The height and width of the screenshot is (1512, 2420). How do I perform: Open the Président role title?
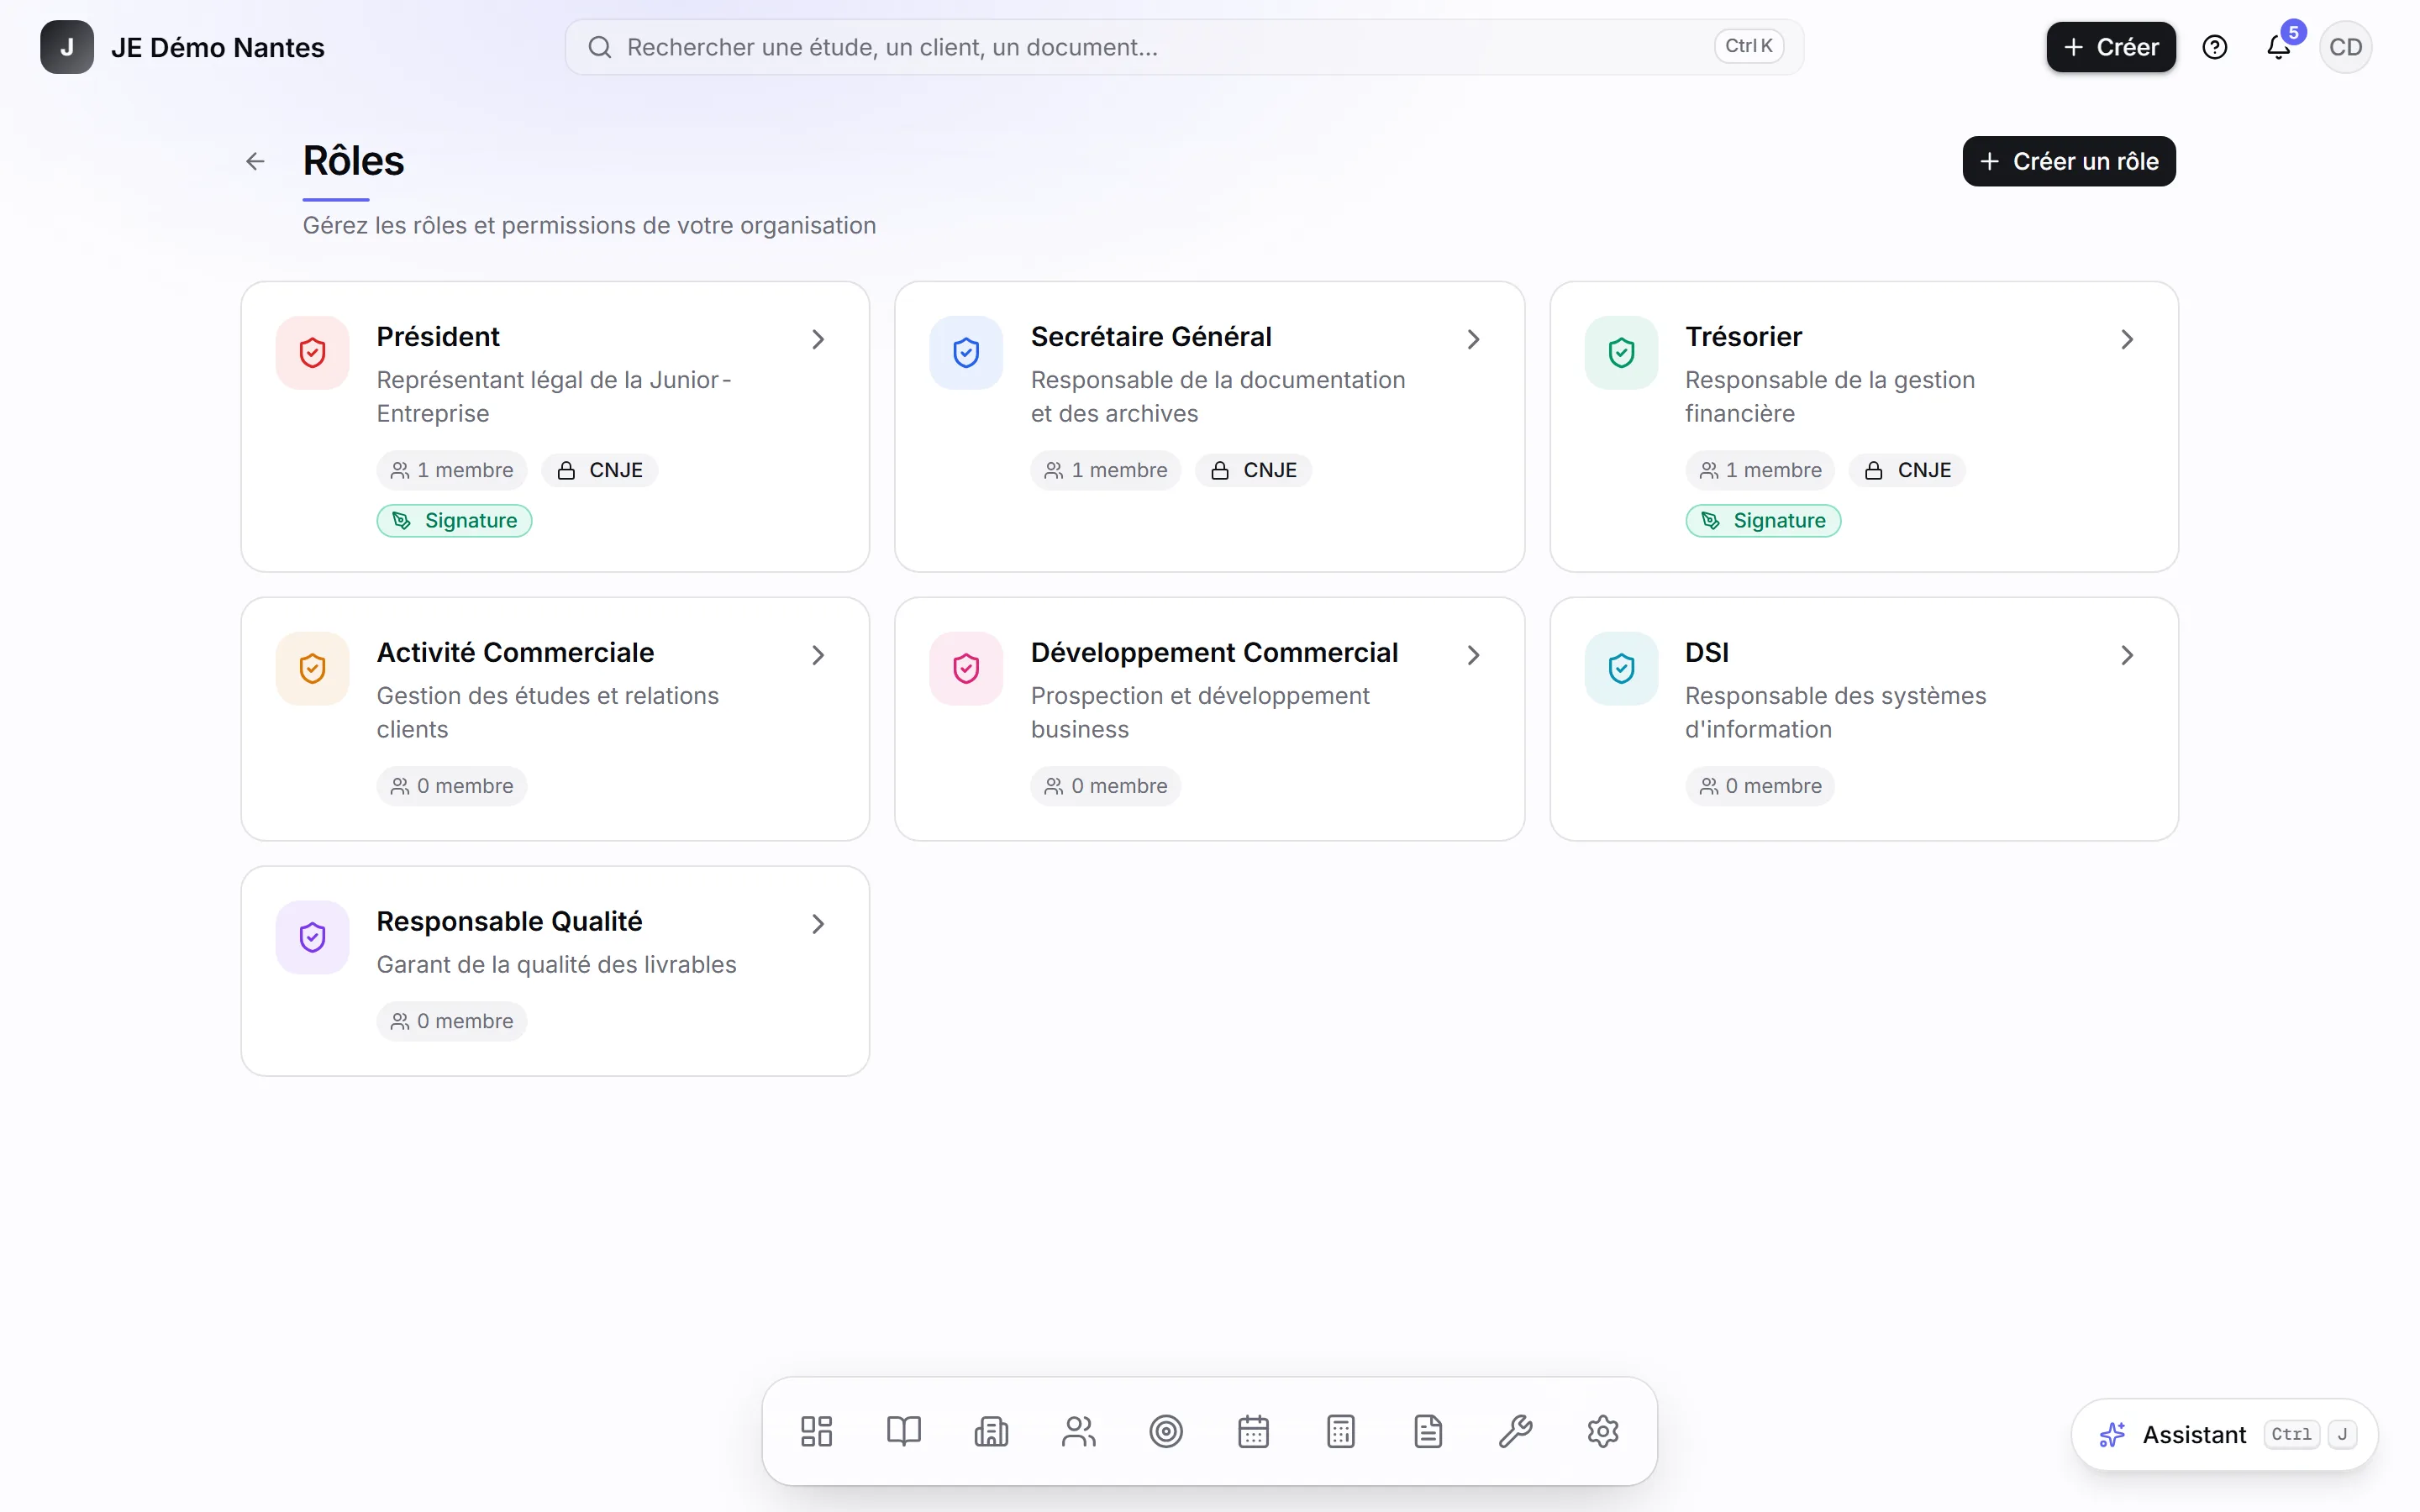438,337
